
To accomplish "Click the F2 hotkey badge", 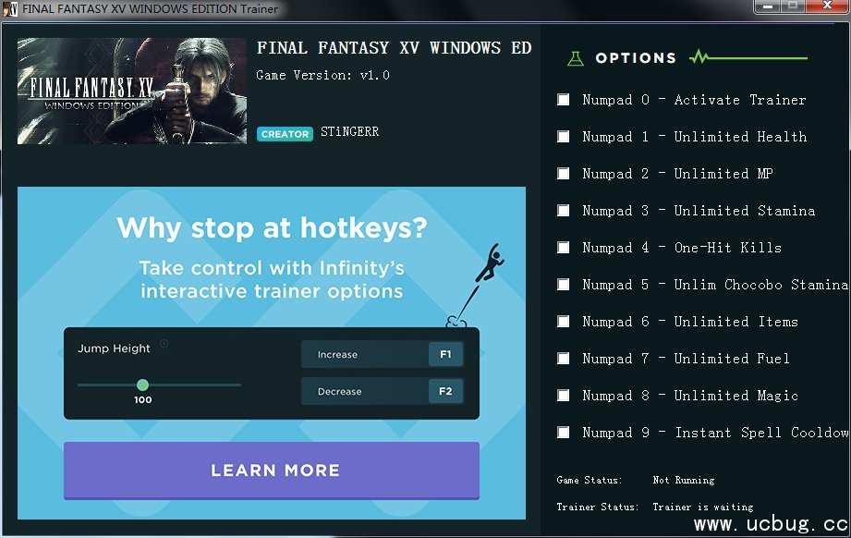I will click(445, 391).
